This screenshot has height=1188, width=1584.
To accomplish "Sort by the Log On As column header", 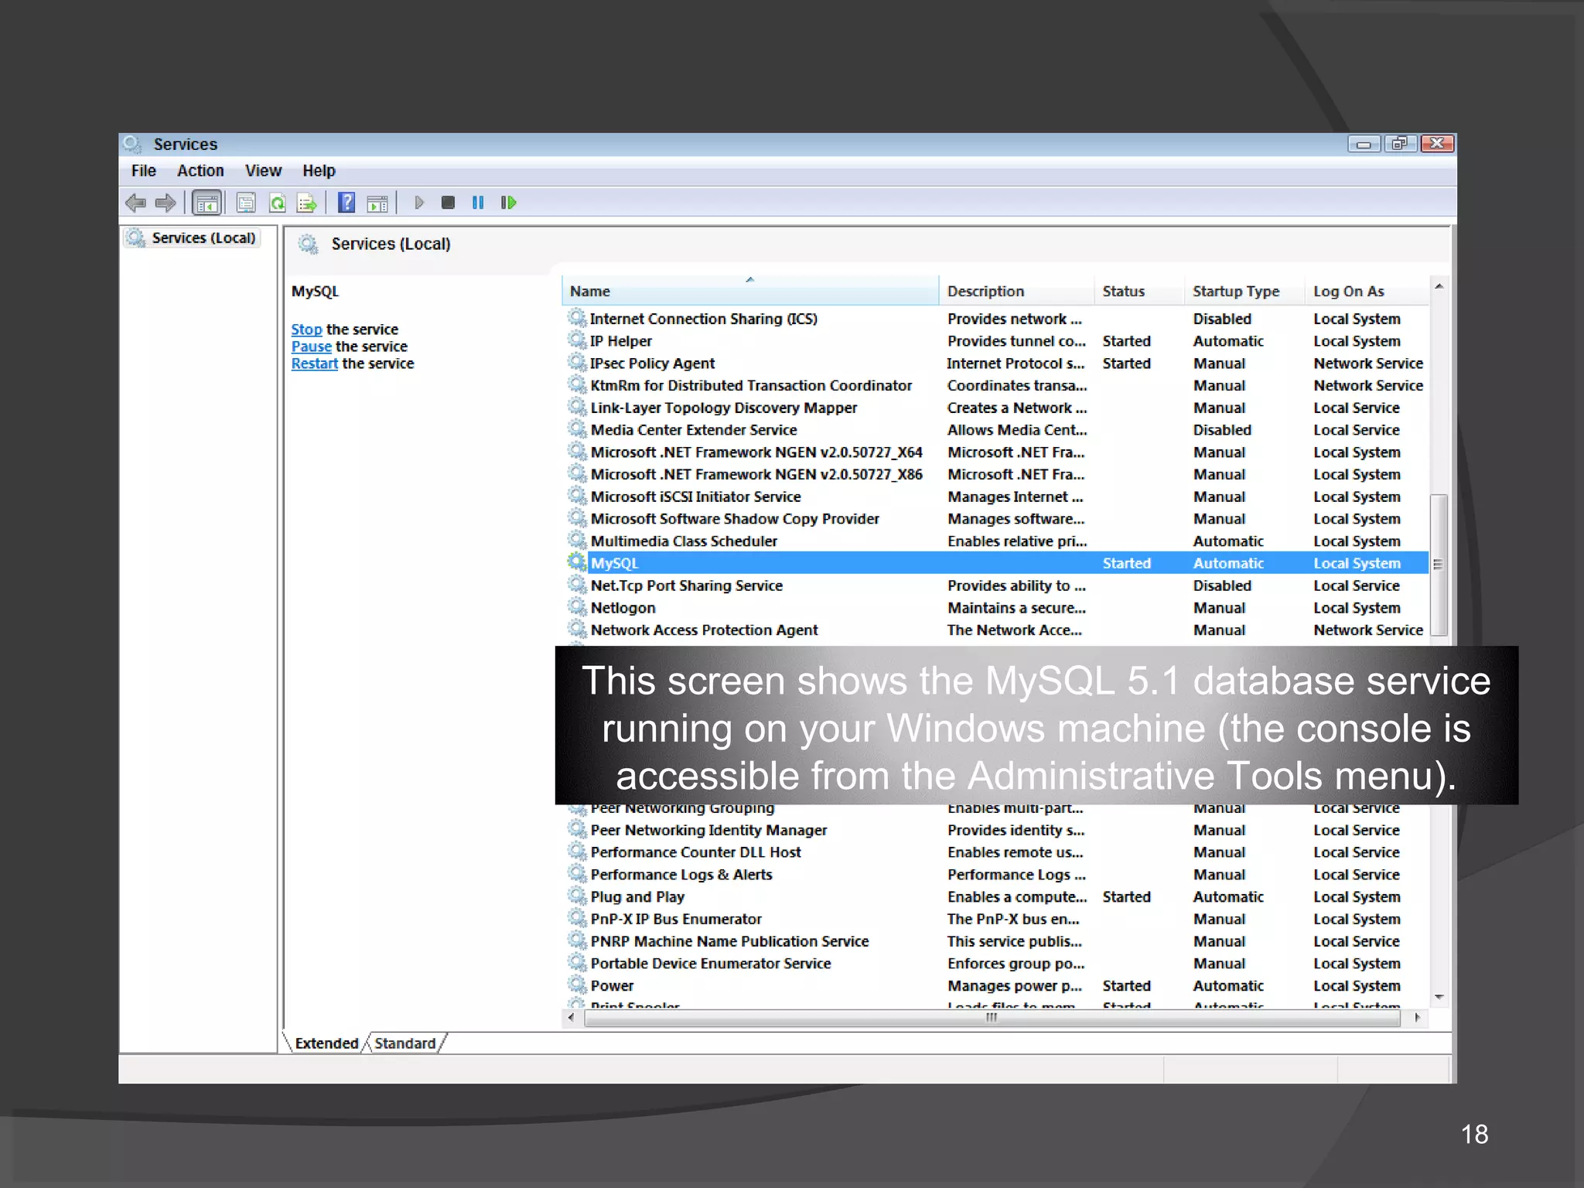I will tap(1366, 292).
